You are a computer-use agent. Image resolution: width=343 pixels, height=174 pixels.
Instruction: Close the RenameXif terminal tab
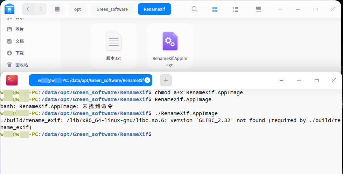pos(147,80)
